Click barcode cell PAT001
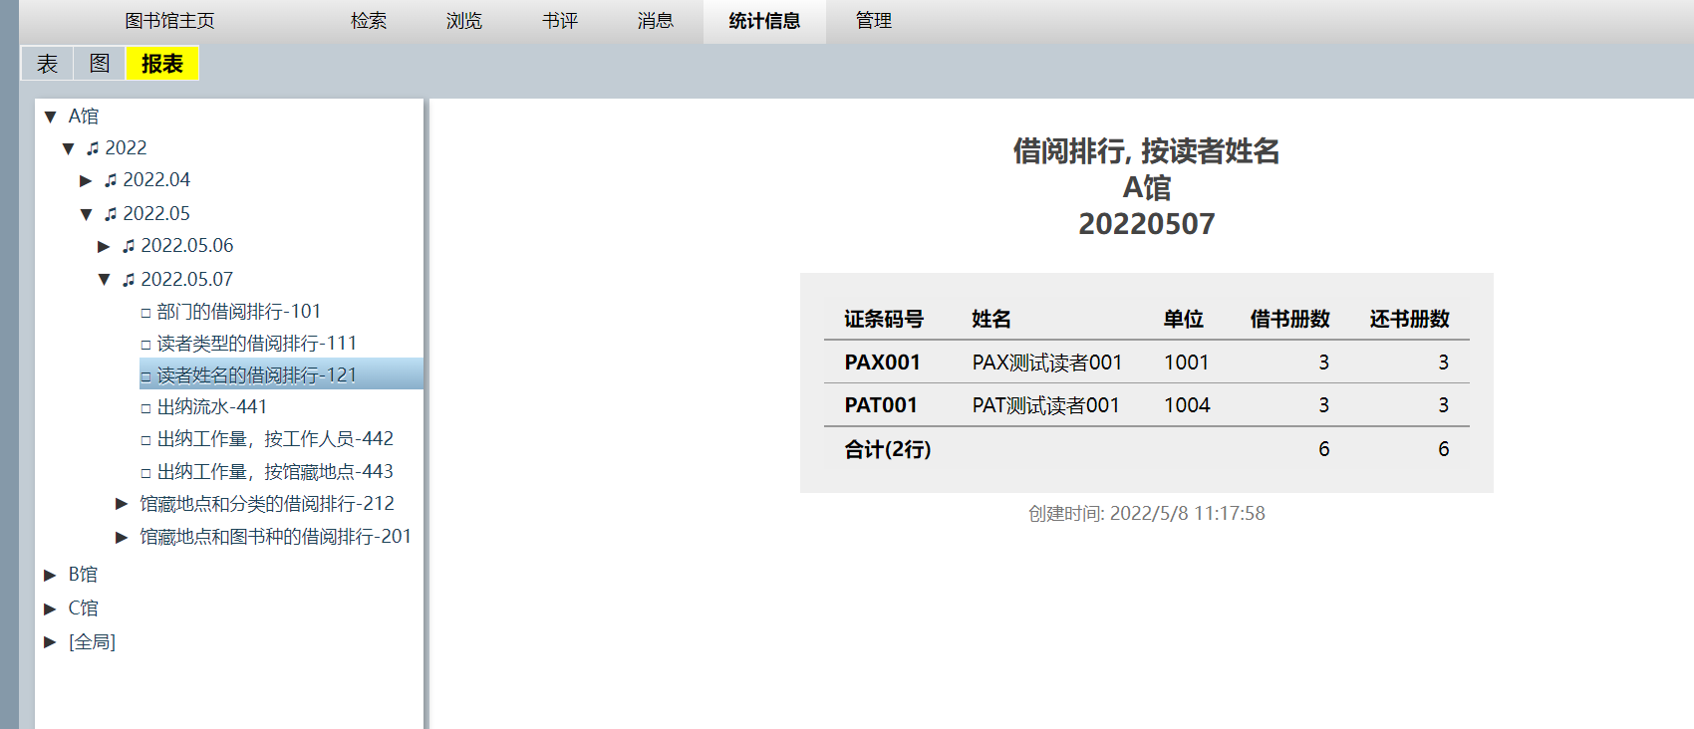1694x729 pixels. click(881, 405)
